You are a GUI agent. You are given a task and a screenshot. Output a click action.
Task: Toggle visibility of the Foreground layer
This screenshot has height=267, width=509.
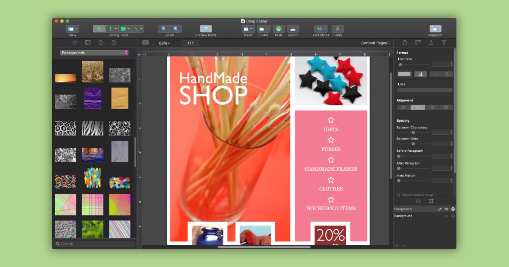click(x=447, y=209)
